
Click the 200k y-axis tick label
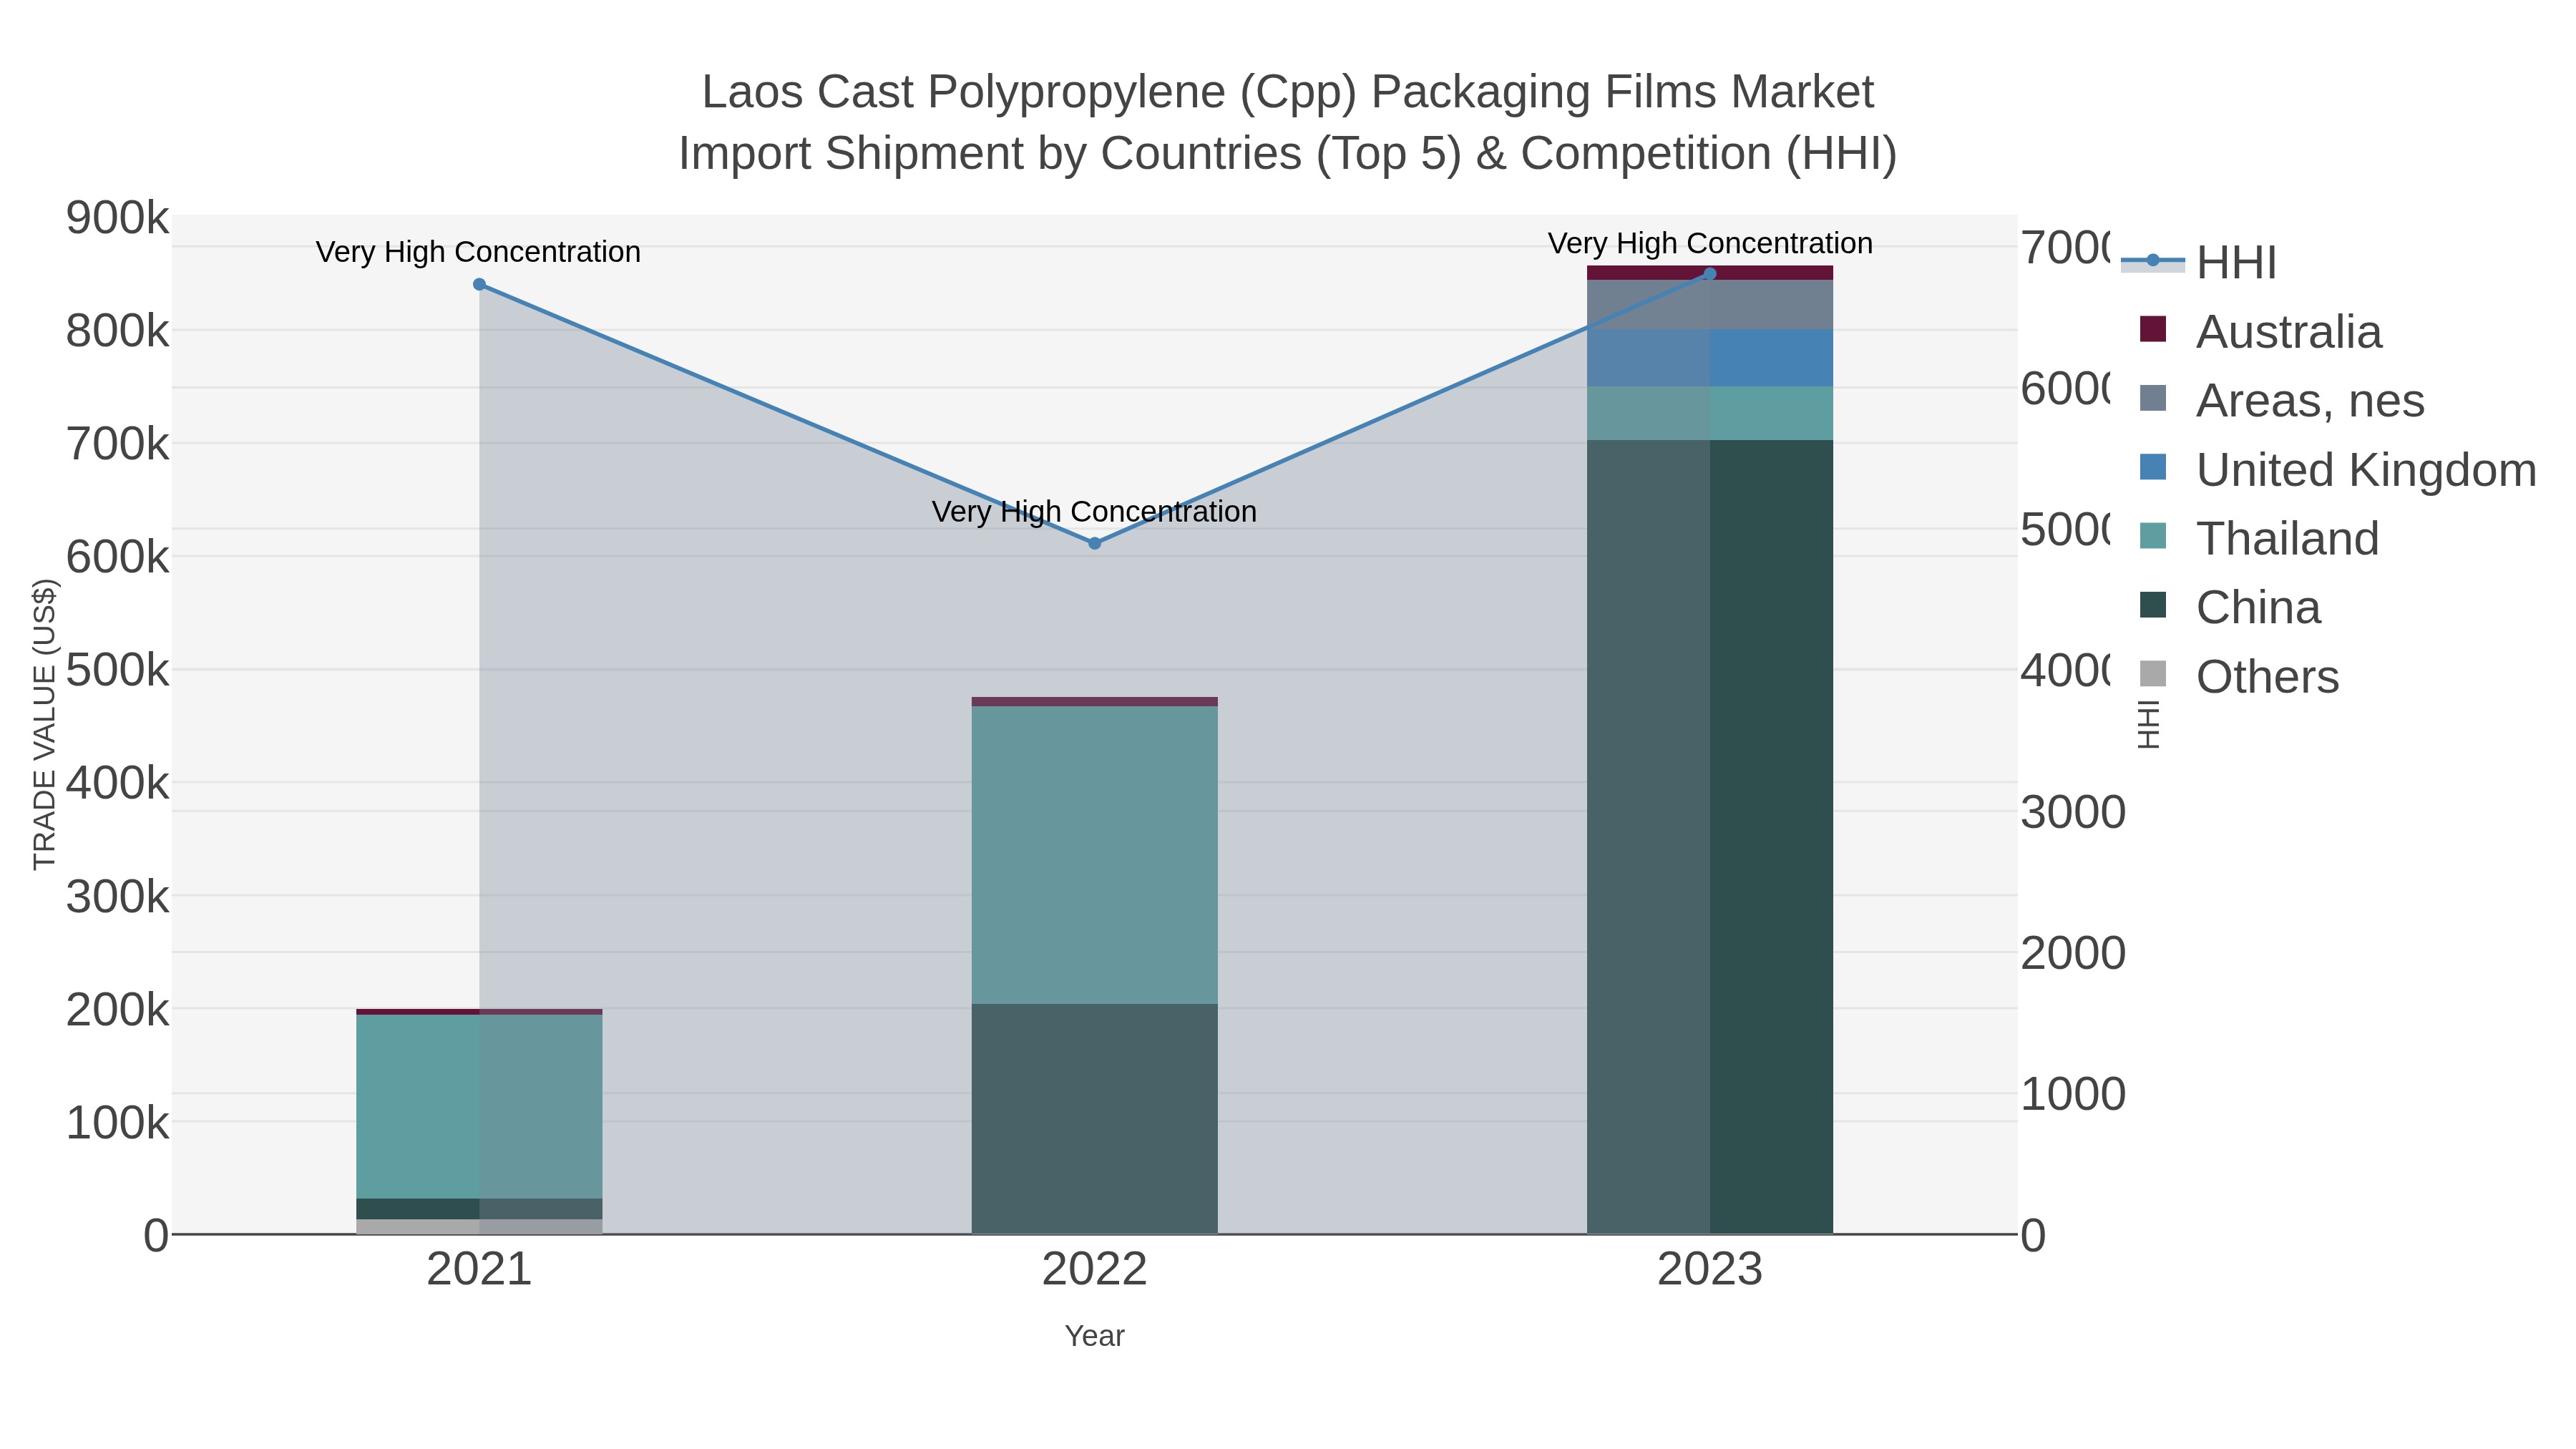(x=117, y=1010)
